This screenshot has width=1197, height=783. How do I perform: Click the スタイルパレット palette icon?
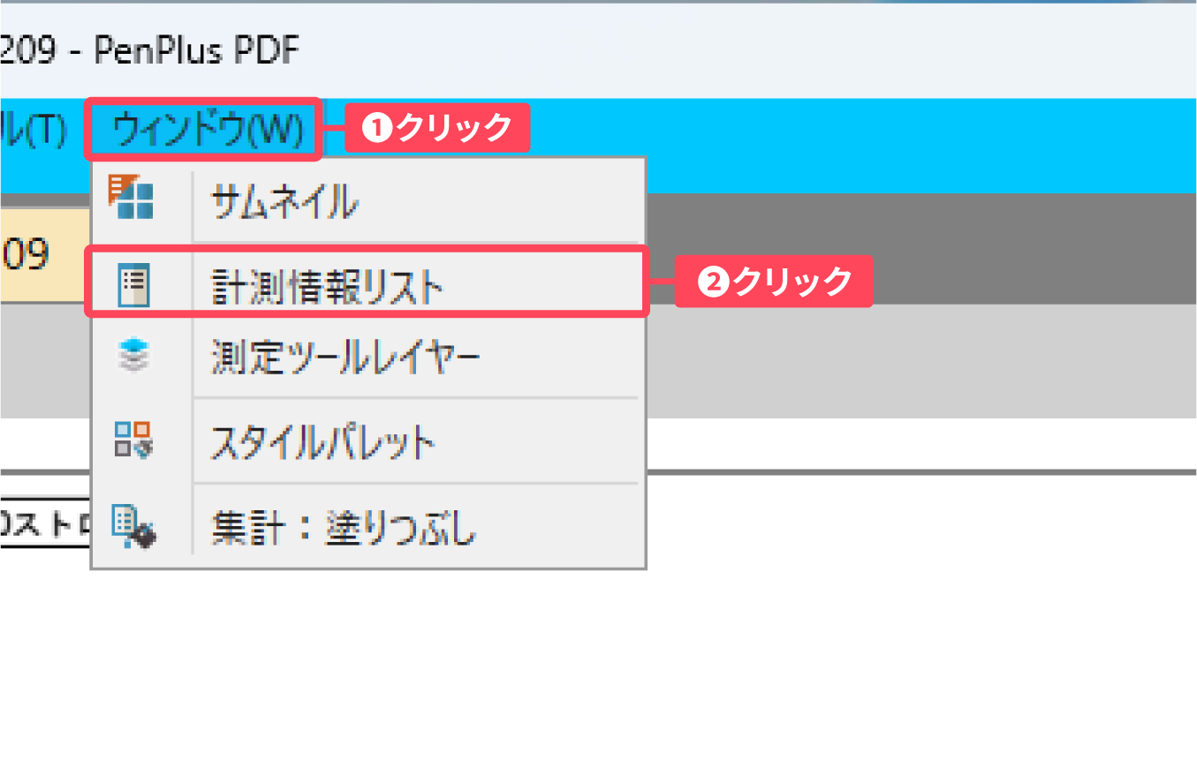(x=134, y=439)
